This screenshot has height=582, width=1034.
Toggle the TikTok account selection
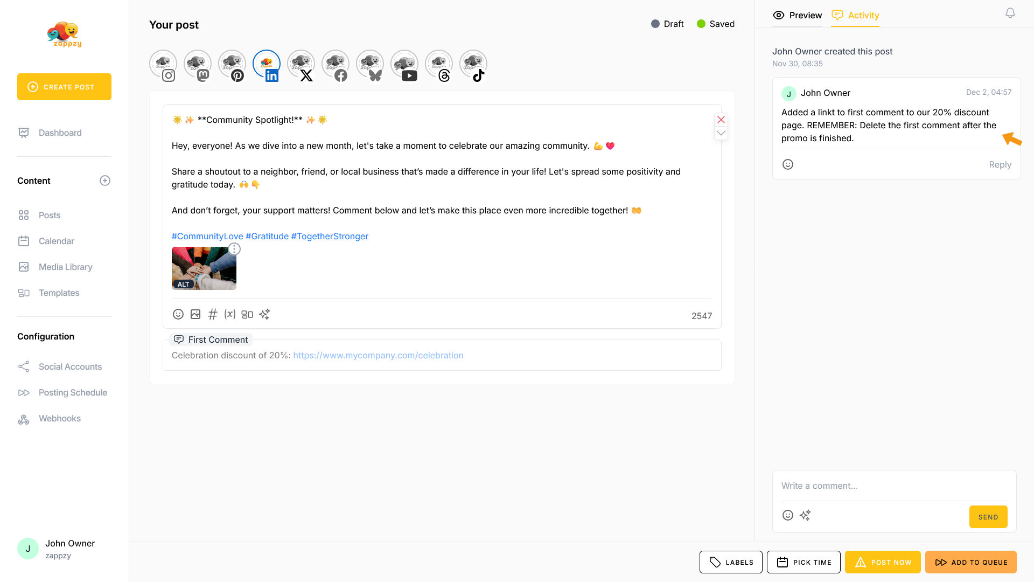pos(473,66)
